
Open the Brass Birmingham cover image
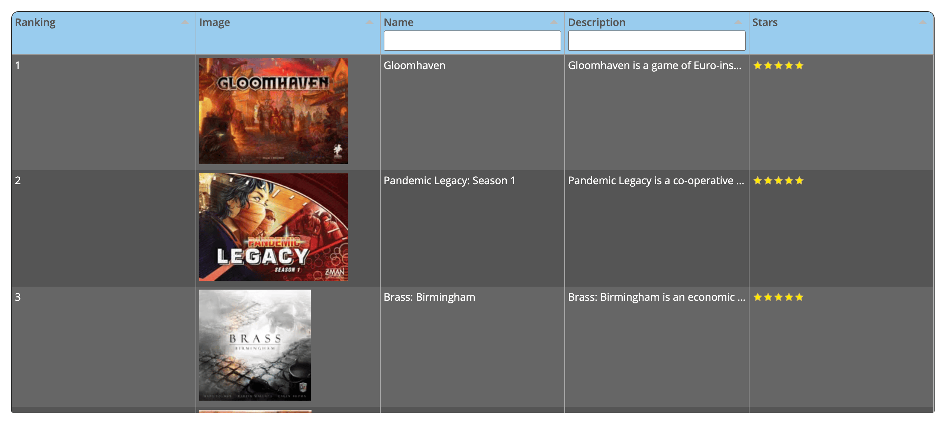255,345
